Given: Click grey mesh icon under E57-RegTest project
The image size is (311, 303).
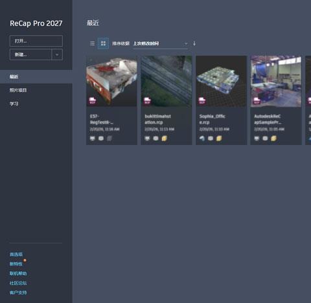Looking at the screenshot, I should pos(109,139).
